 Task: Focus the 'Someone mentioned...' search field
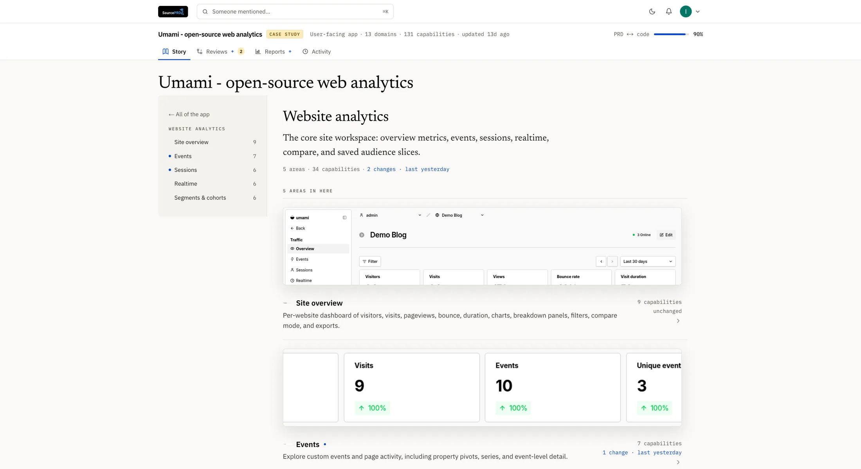295,12
